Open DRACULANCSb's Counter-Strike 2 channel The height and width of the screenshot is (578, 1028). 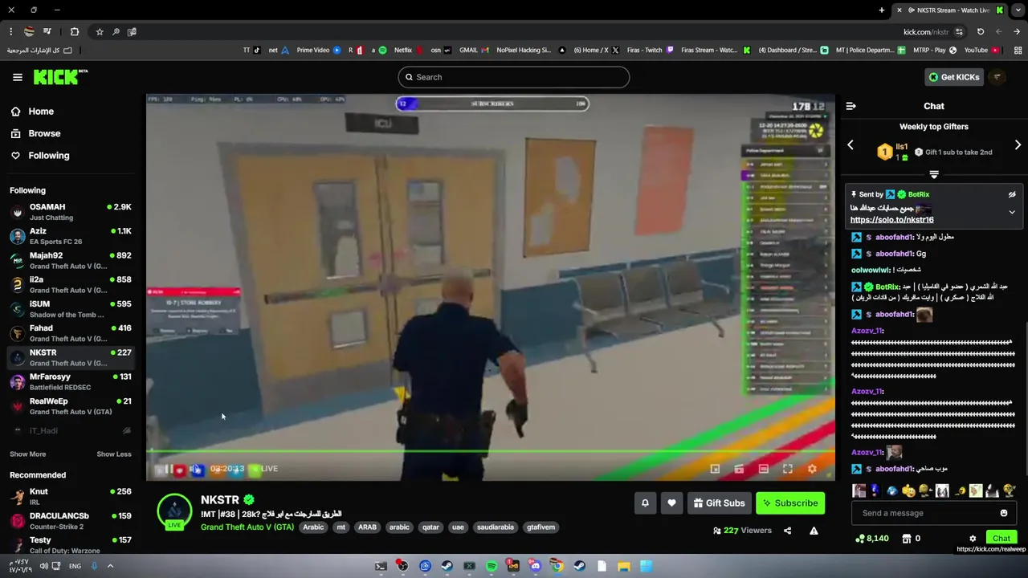71,520
